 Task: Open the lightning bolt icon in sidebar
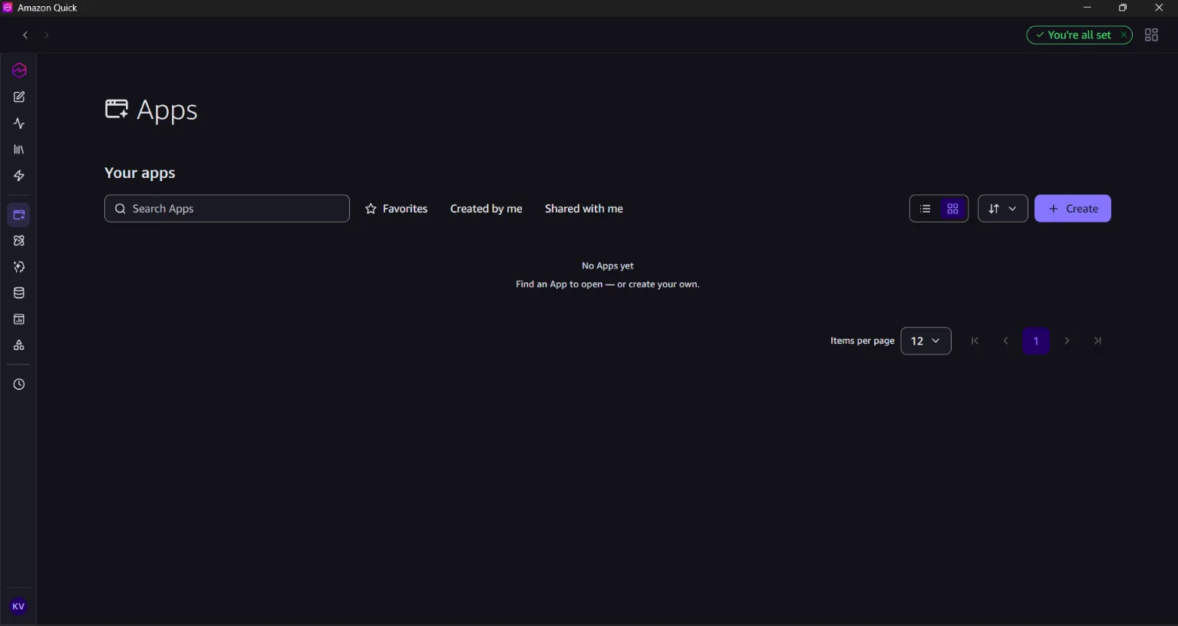coord(19,176)
